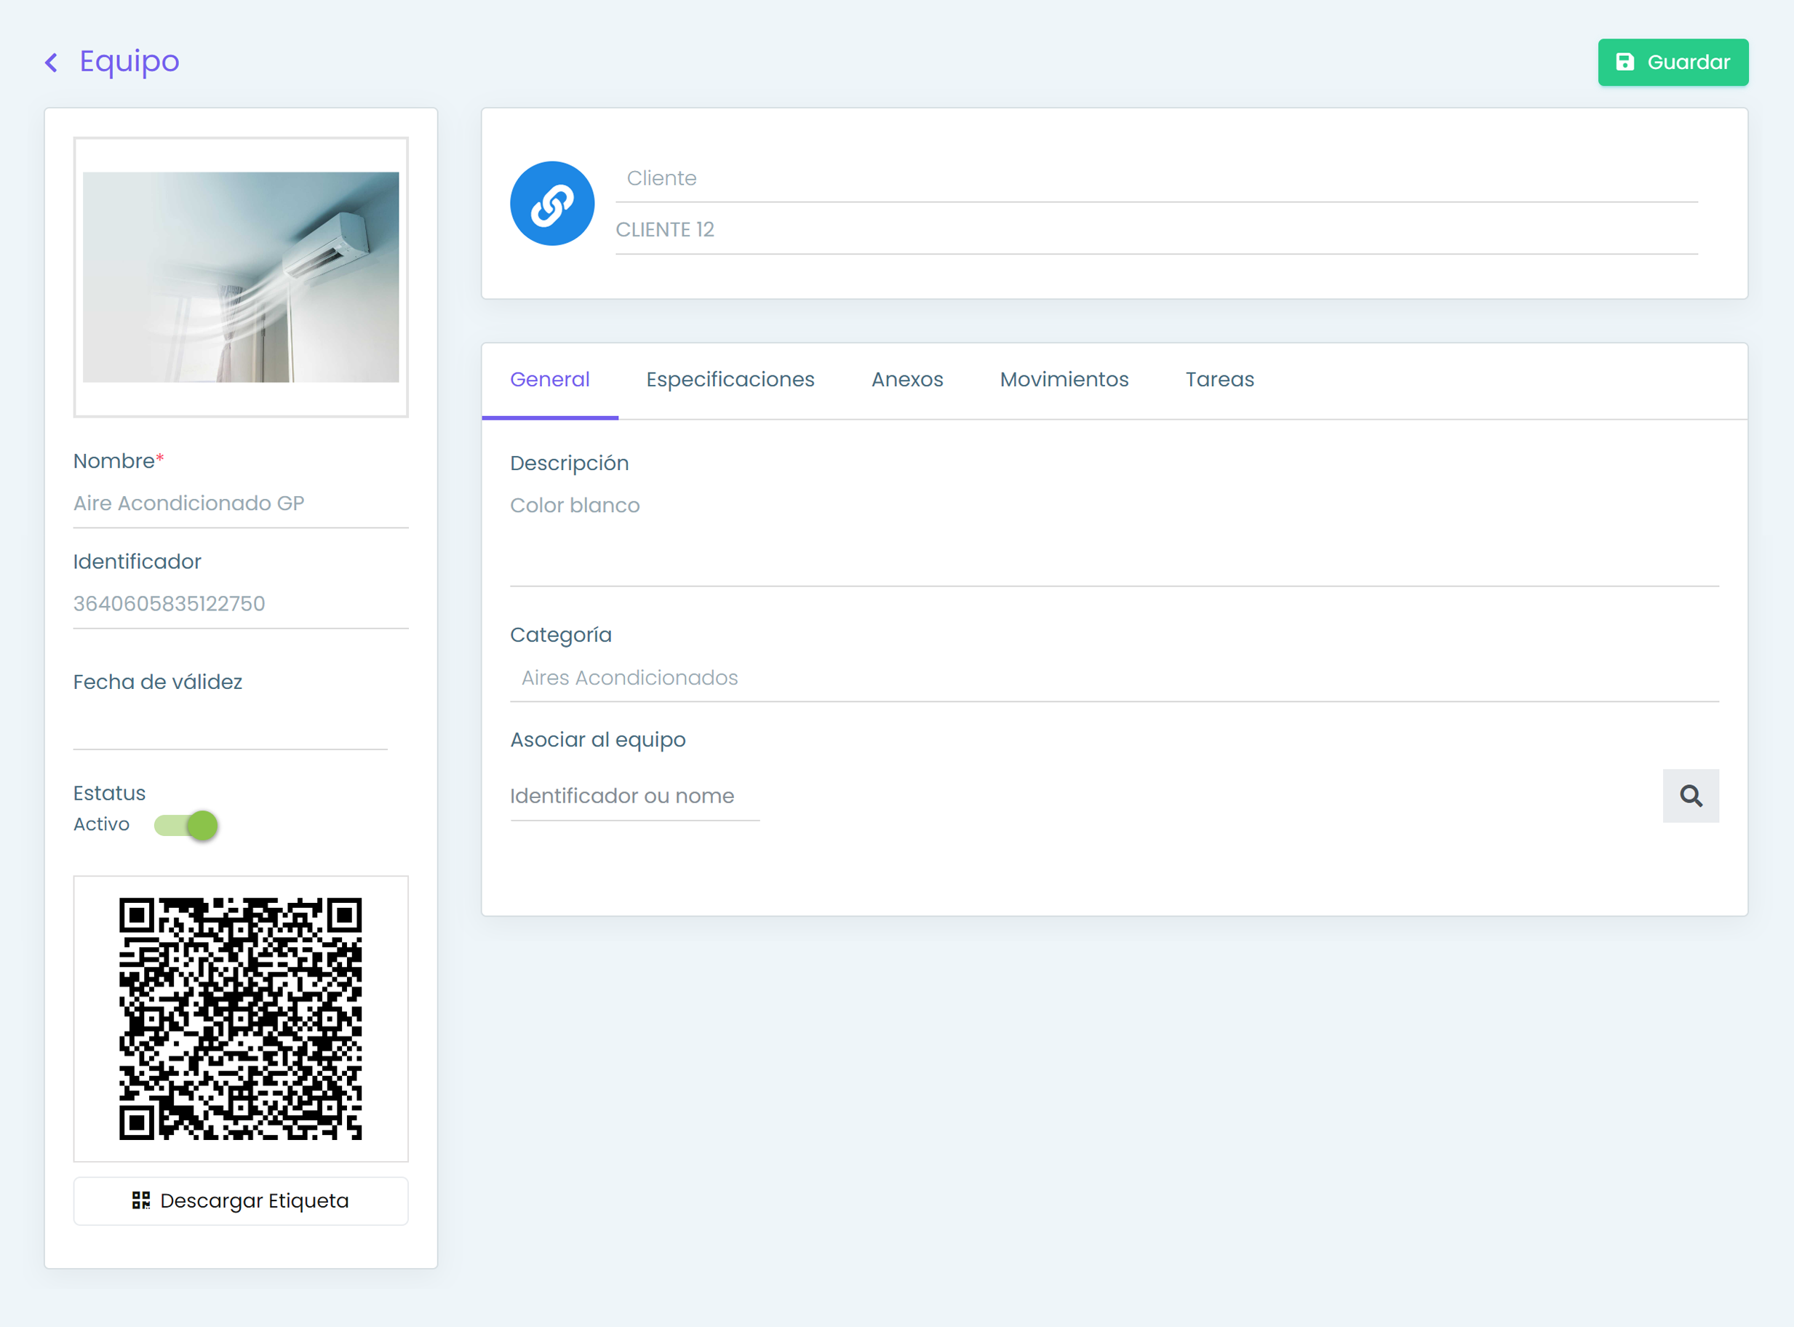Toggle the Activo status switch
Viewport: 1794px width, 1327px height.
coord(186,825)
